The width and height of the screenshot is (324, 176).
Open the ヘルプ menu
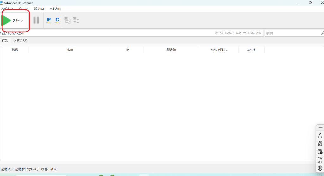point(55,9)
